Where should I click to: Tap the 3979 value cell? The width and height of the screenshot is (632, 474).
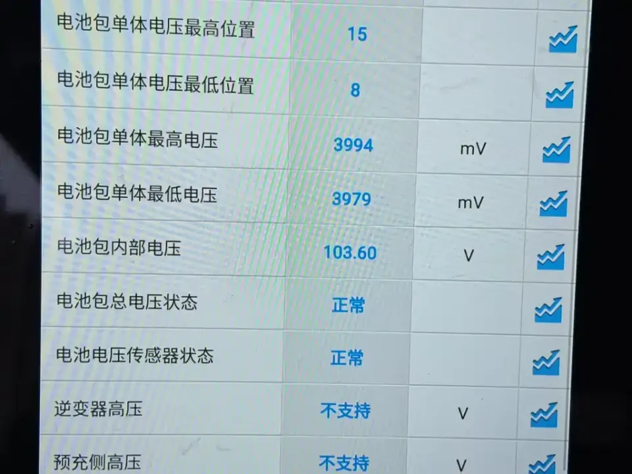pos(351,199)
